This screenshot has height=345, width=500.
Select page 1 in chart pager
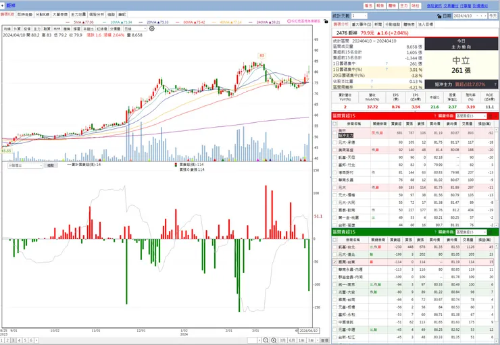[x=1, y=340]
